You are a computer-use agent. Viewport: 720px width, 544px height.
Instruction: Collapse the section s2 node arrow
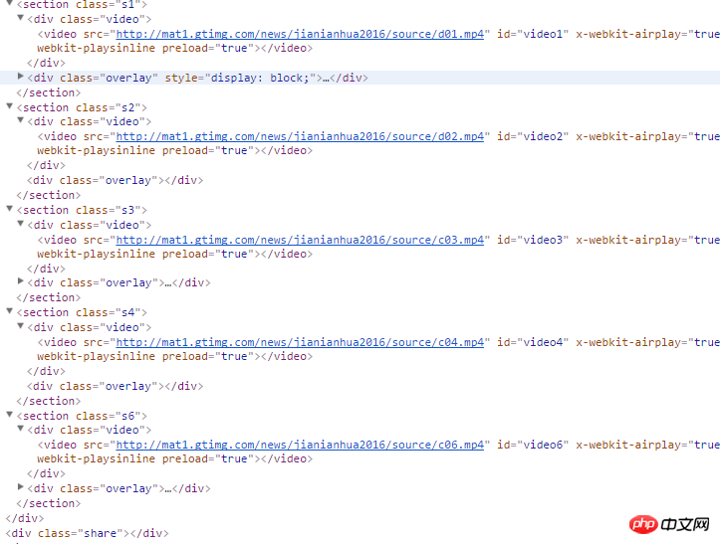click(9, 106)
